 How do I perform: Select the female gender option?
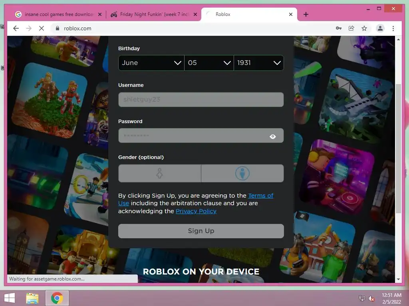[160, 173]
